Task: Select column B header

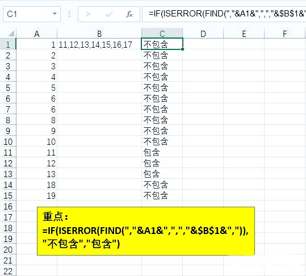Action: 99,34
